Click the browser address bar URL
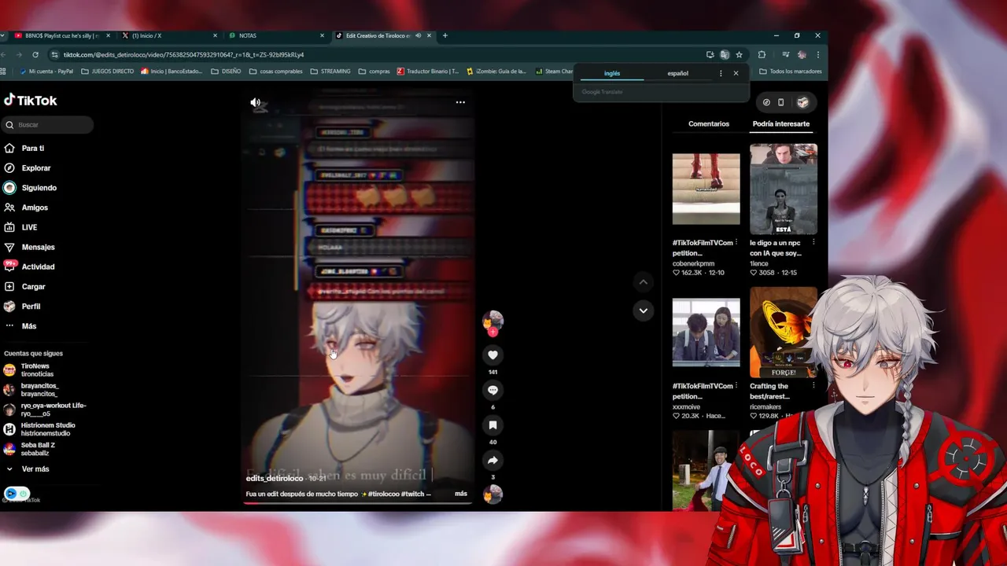The image size is (1007, 566). tap(183, 55)
